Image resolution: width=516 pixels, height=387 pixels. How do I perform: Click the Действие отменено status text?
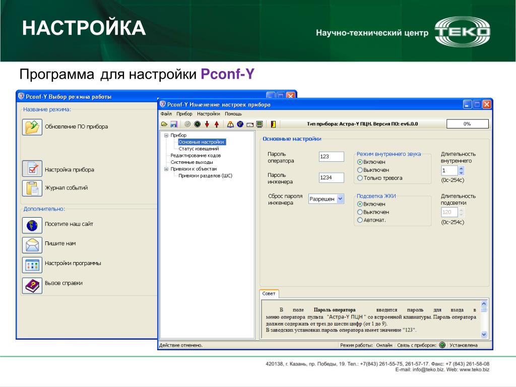pyautogui.click(x=181, y=345)
